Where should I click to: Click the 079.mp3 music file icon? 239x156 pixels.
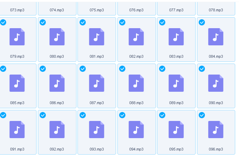coord(17,37)
